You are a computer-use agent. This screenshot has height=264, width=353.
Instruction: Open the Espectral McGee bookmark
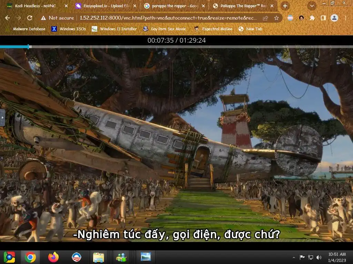click(213, 29)
